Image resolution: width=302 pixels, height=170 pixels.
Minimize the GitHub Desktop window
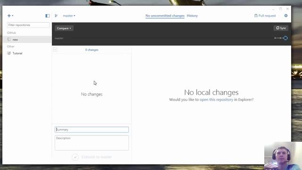(273, 9)
